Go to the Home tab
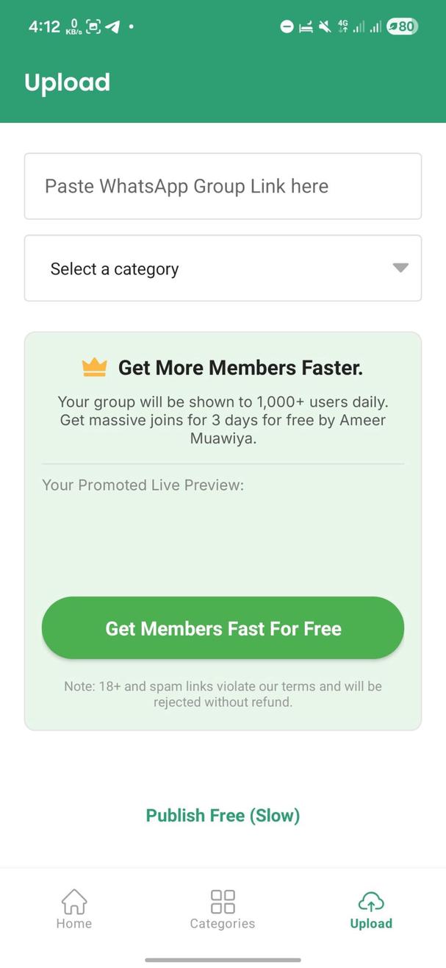 [74, 909]
